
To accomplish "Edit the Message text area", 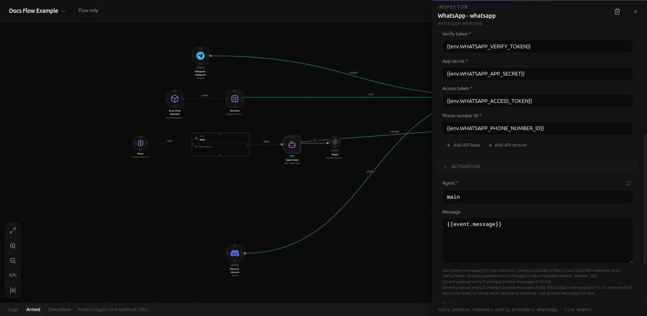I will click(538, 240).
